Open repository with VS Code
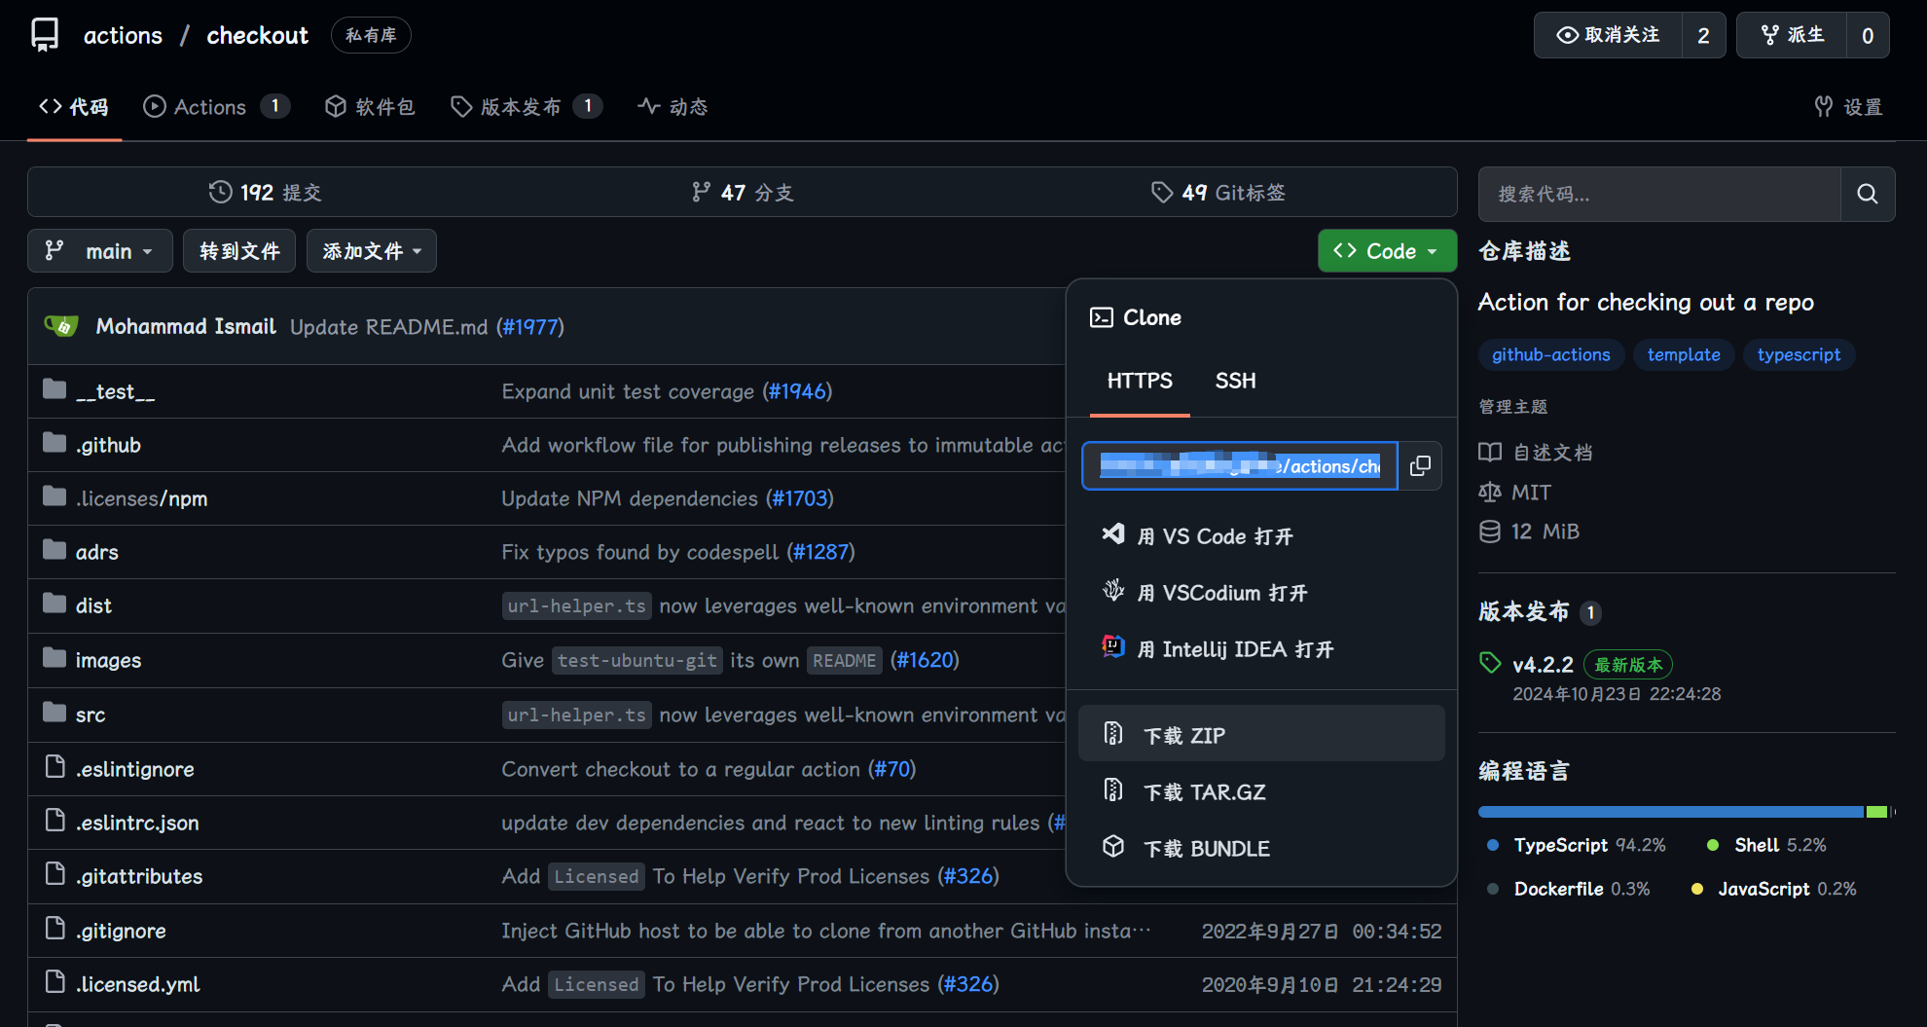Image resolution: width=1927 pixels, height=1027 pixels. (x=1215, y=536)
